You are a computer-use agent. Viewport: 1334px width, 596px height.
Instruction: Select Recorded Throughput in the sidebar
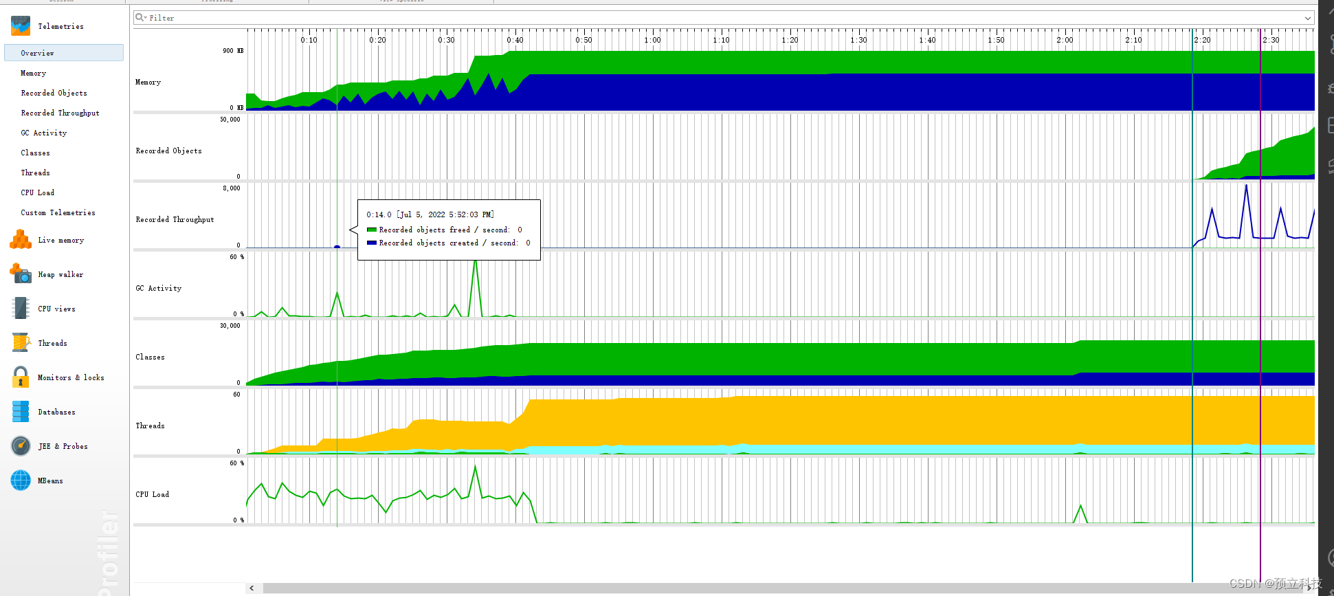[60, 113]
